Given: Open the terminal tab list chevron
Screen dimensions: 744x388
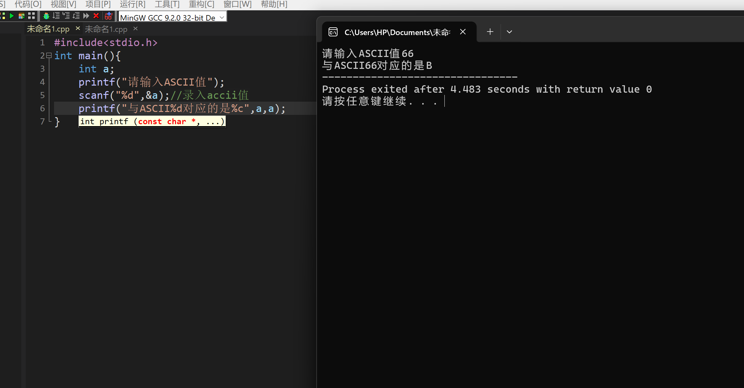Looking at the screenshot, I should 509,32.
